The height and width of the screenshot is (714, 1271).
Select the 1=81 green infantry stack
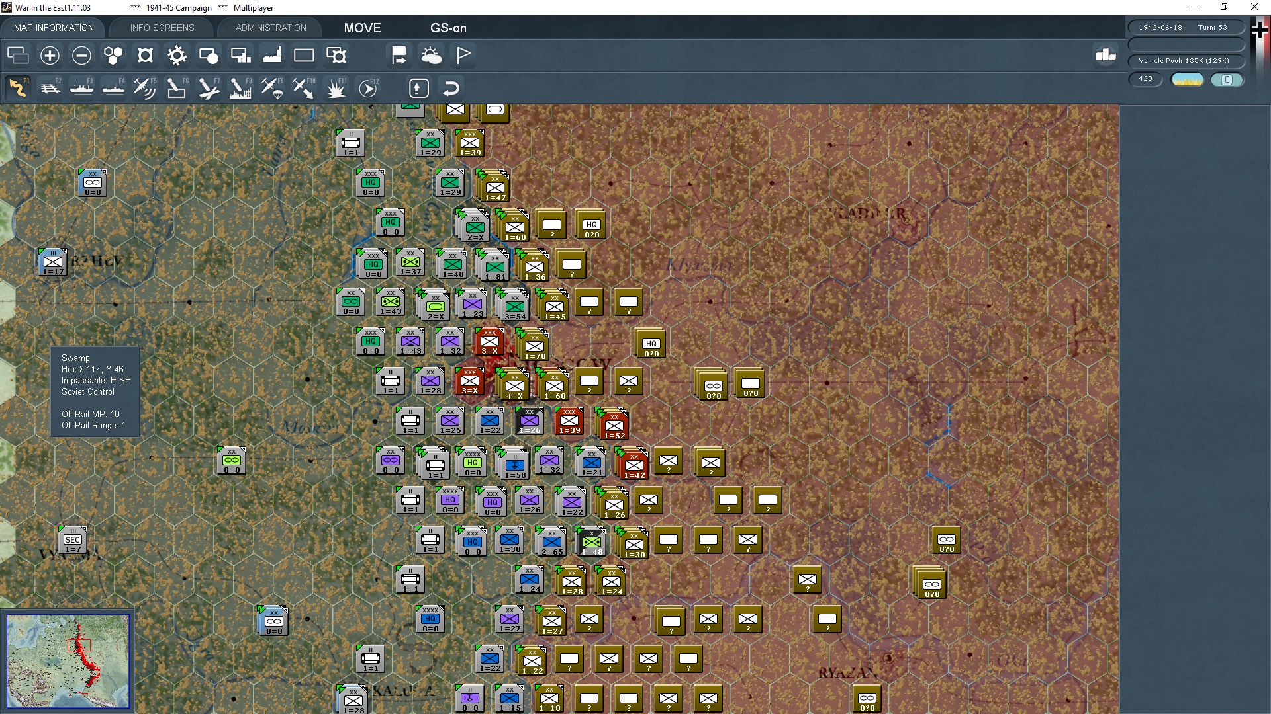[x=494, y=266]
